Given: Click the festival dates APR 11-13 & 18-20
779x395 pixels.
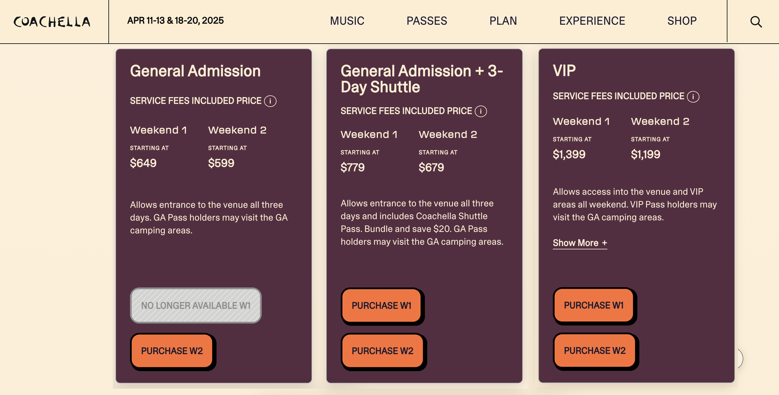Looking at the screenshot, I should coord(175,21).
